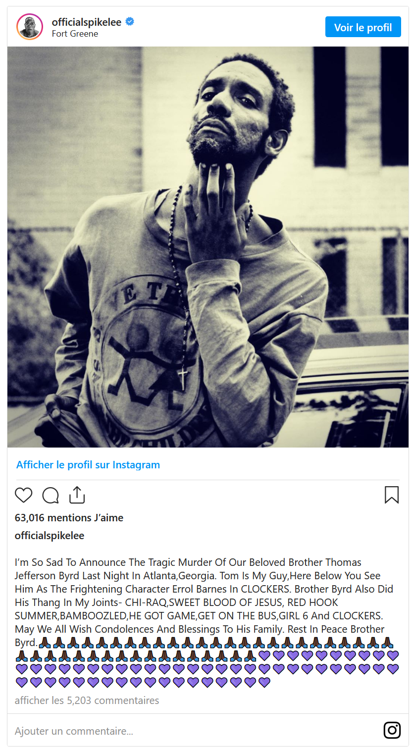Like the post with the heart icon
Viewport: 413px width, 753px height.
23,495
